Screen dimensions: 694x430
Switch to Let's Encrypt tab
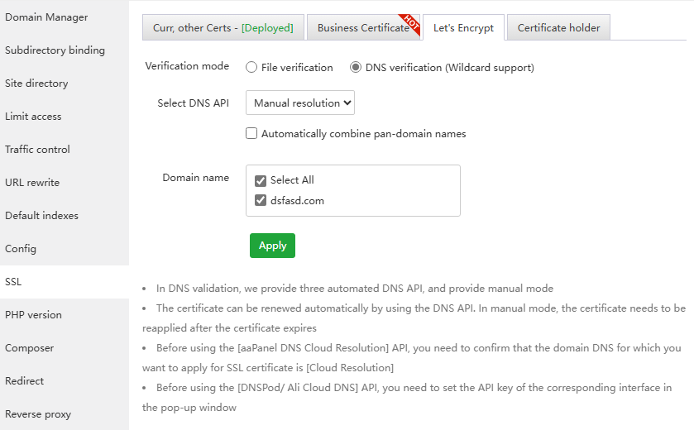(463, 27)
